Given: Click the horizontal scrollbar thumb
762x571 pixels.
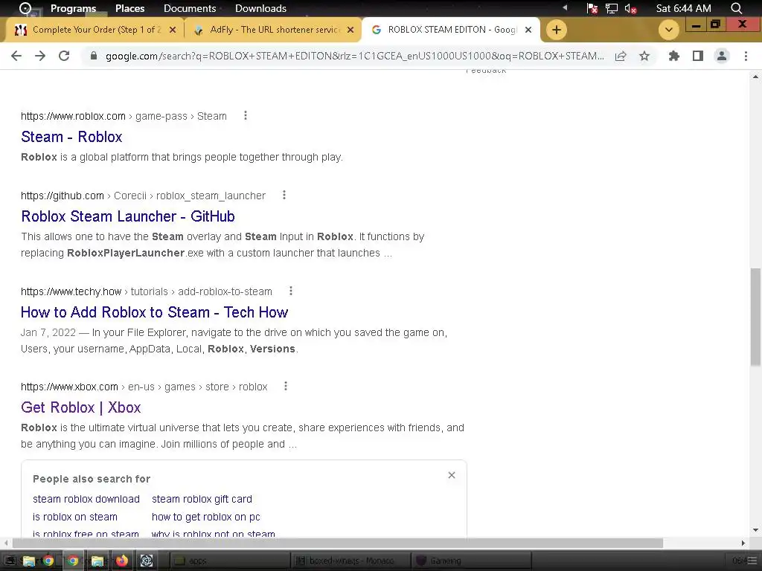Looking at the screenshot, I should tap(338, 542).
